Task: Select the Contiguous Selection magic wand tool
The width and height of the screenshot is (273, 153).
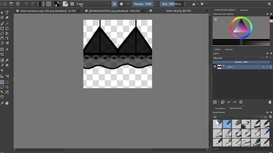Action: 2,92
